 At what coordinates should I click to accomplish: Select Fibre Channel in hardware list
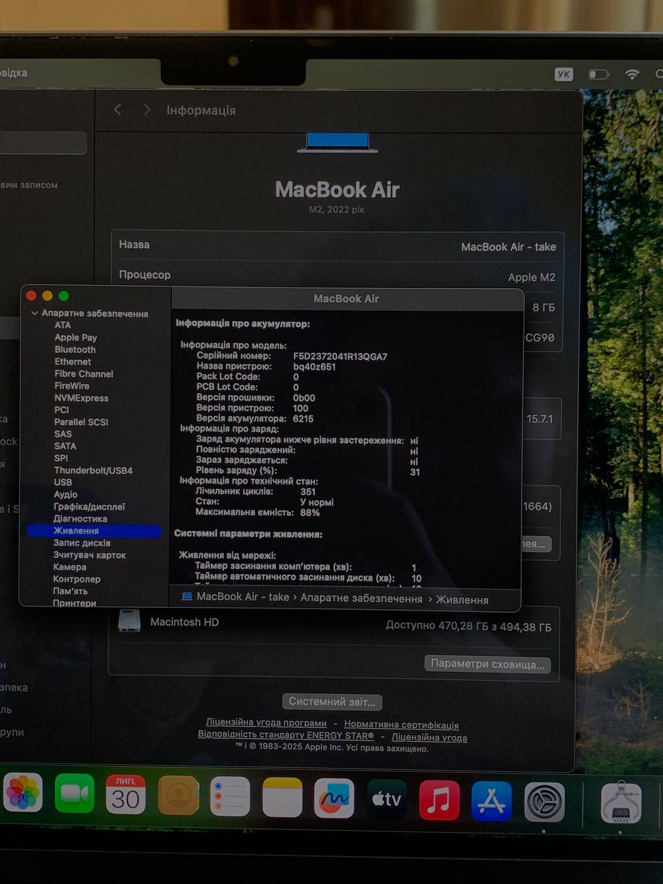84,374
